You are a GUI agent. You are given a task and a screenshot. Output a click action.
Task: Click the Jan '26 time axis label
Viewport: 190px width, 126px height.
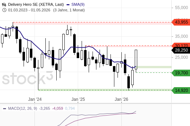tap(121, 99)
